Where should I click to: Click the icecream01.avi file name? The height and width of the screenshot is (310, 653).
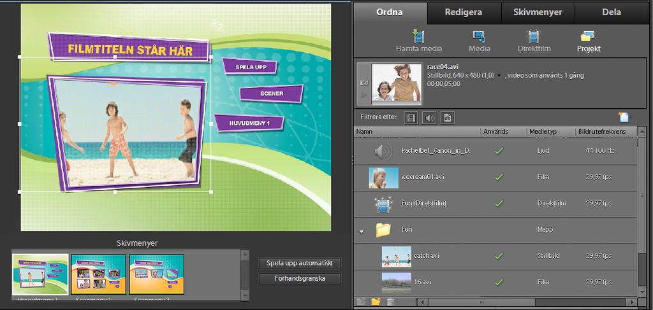pyautogui.click(x=422, y=177)
